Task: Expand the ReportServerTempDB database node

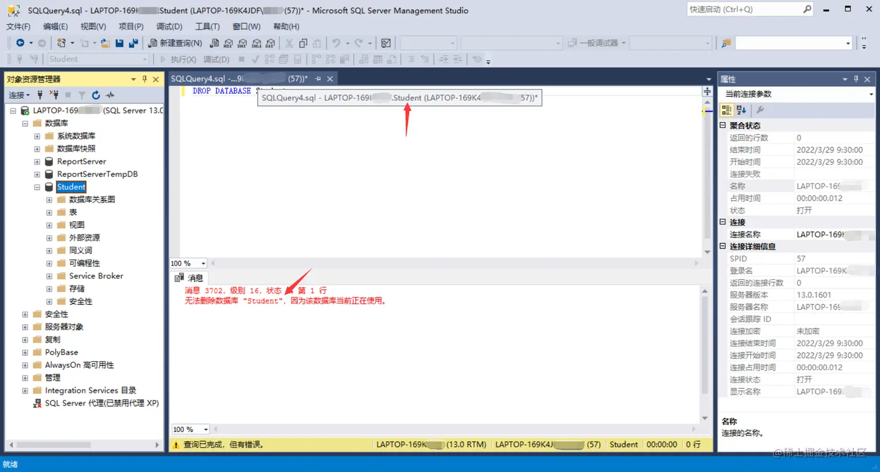Action: coord(37,174)
